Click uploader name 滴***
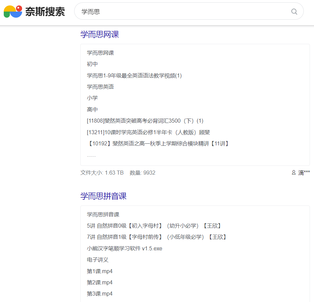Viewport: 314px width, 302px height. tap(304, 173)
